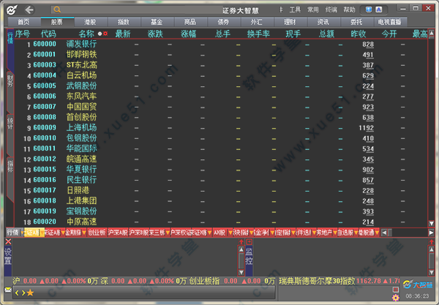Sort by the 昨收 column header
The width and height of the screenshot is (439, 305).
point(359,34)
